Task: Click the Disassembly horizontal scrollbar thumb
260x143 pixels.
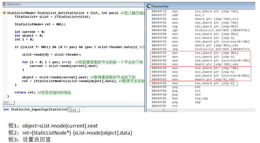Action: 164,110
